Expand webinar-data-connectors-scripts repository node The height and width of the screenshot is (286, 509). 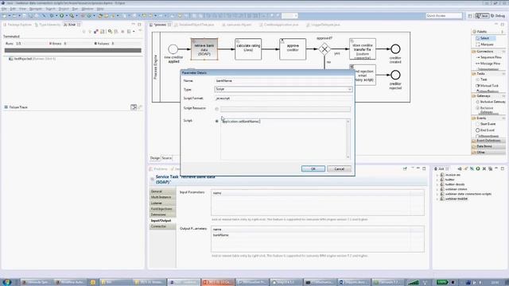(437, 194)
